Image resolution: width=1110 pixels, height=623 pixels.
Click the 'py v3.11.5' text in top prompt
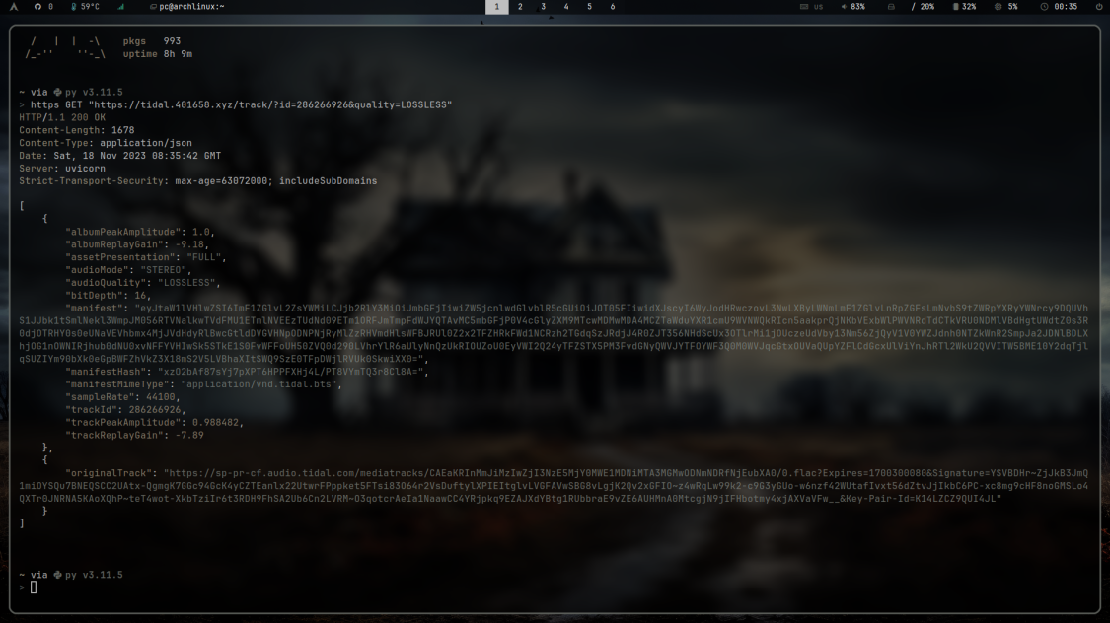pos(94,92)
